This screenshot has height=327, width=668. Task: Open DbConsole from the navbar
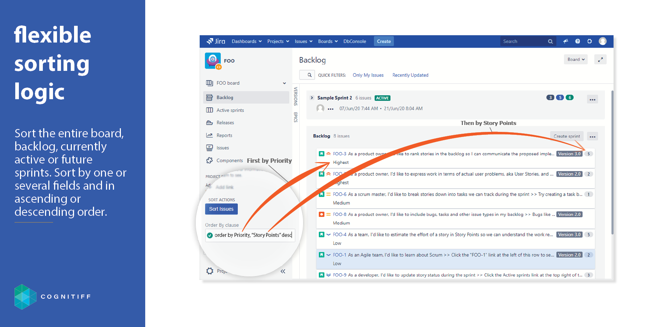coord(355,41)
